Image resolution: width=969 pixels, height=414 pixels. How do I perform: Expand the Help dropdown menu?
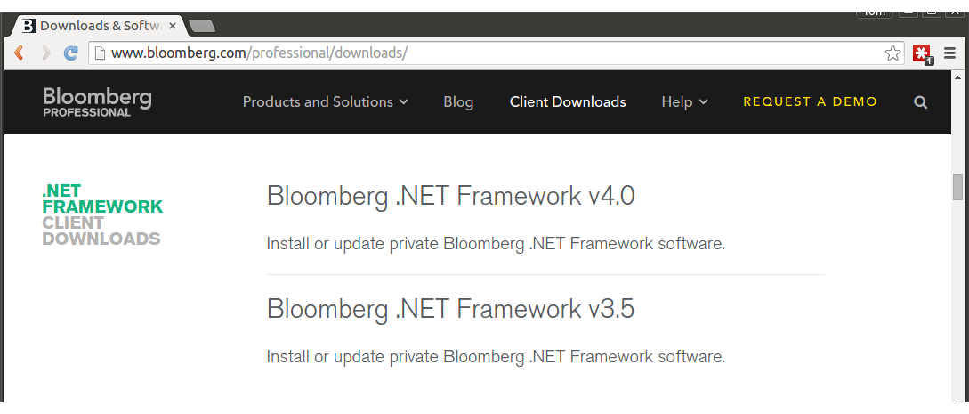tap(684, 102)
